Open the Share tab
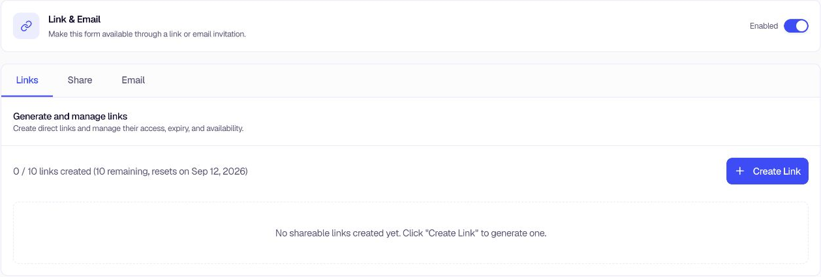821x277 pixels. [80, 80]
